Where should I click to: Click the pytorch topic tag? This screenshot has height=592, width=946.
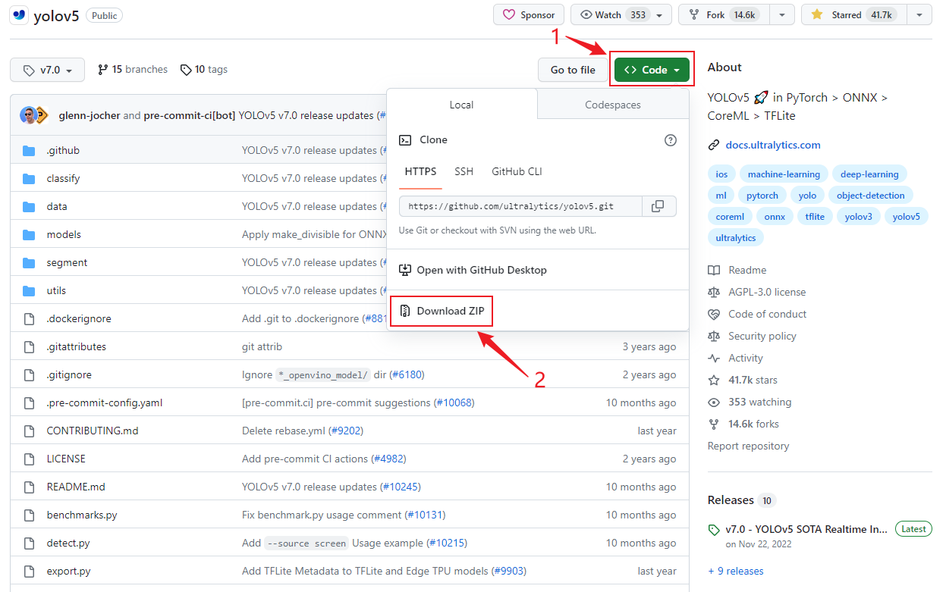point(762,196)
